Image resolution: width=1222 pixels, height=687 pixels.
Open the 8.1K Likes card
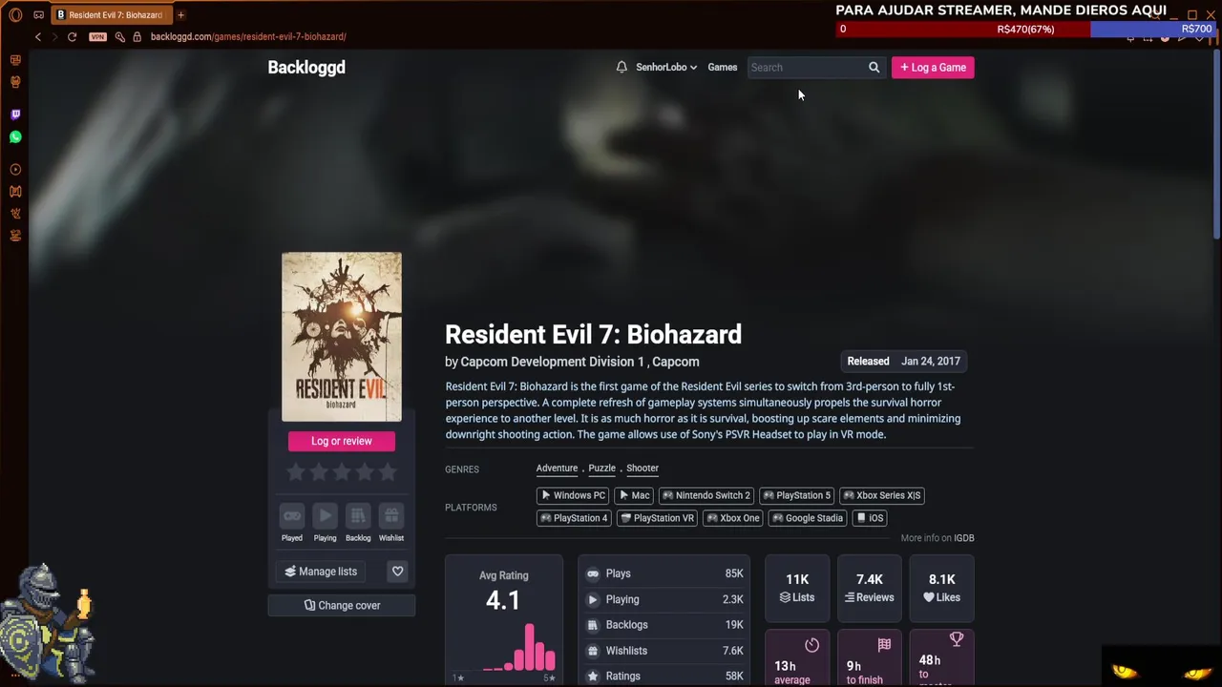click(941, 588)
